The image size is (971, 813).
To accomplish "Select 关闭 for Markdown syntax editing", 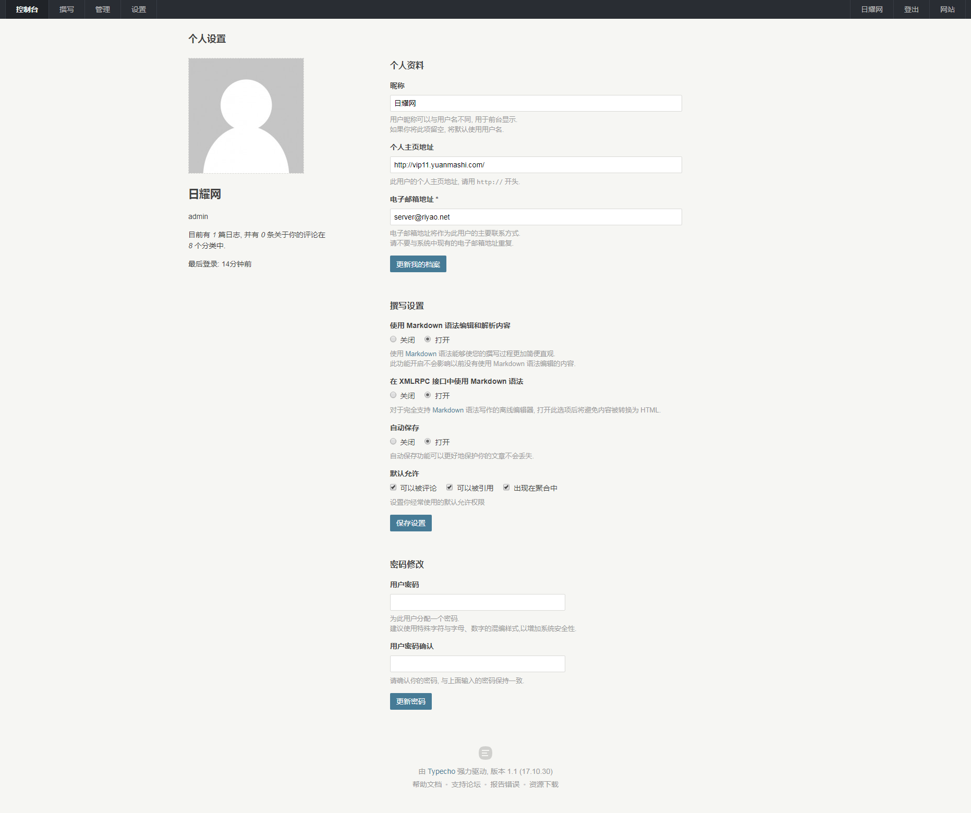I will coord(393,339).
